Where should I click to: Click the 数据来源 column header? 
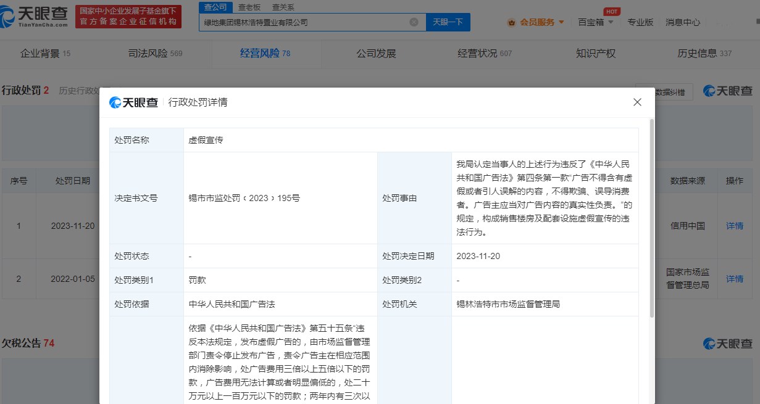coord(687,181)
